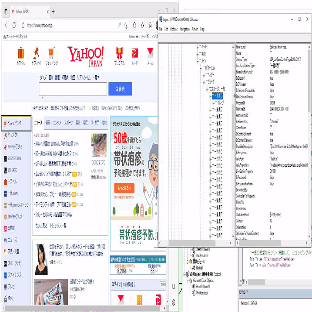Go back with the browser back arrow
The height and width of the screenshot is (312, 312).
tap(7, 25)
